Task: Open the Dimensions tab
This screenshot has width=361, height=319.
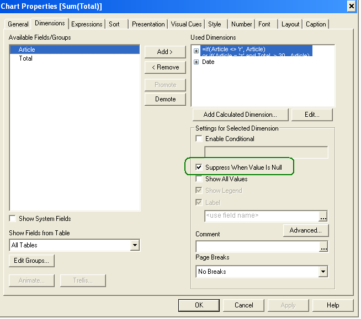Action: pos(50,23)
